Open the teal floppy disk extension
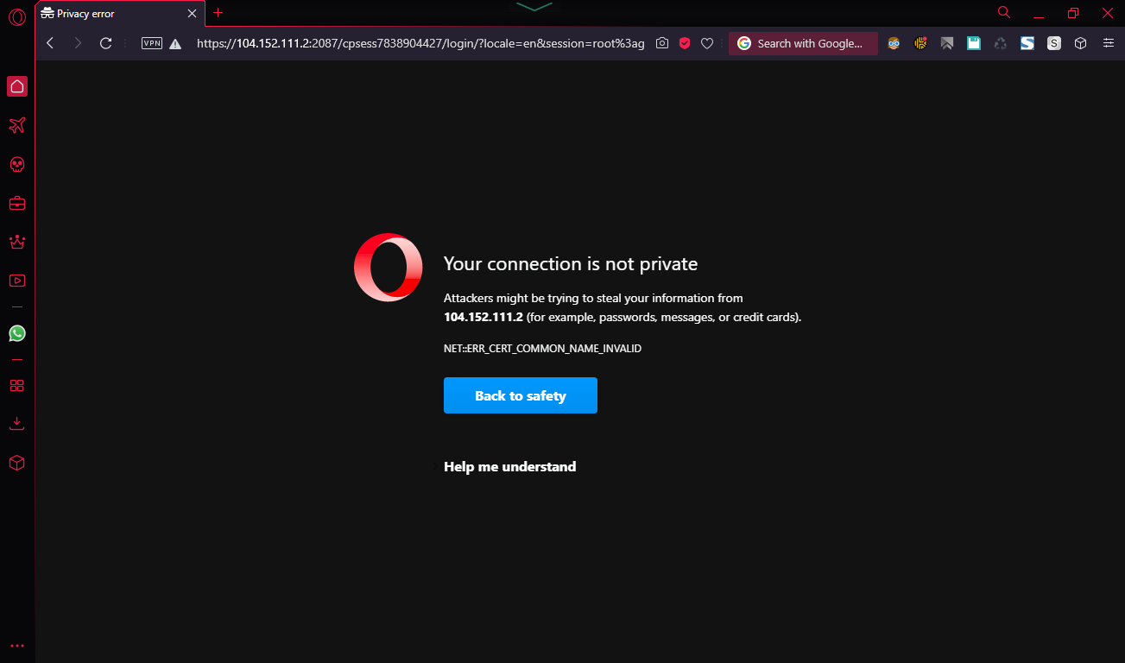The height and width of the screenshot is (663, 1125). (x=974, y=43)
